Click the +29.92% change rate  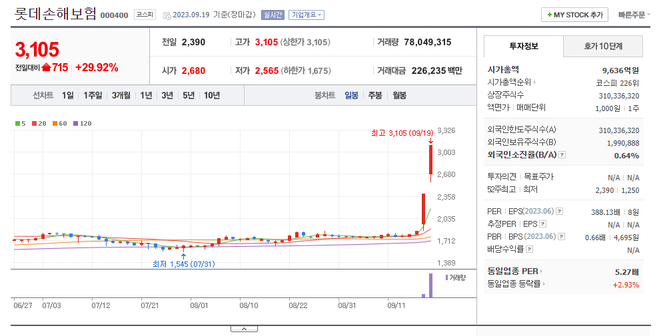coord(97,68)
